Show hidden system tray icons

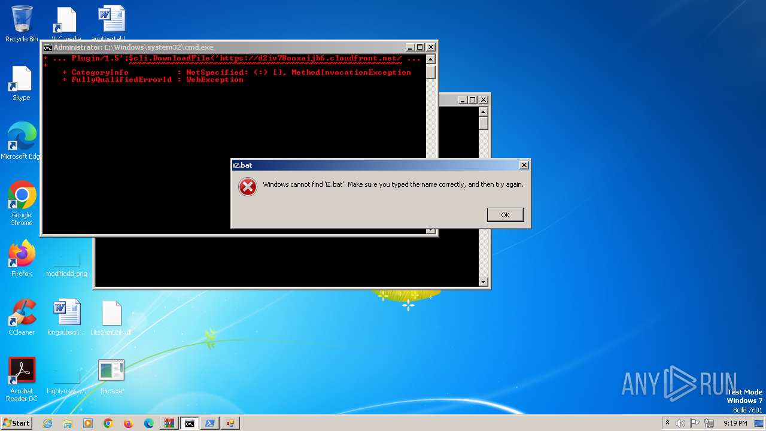[x=668, y=423]
